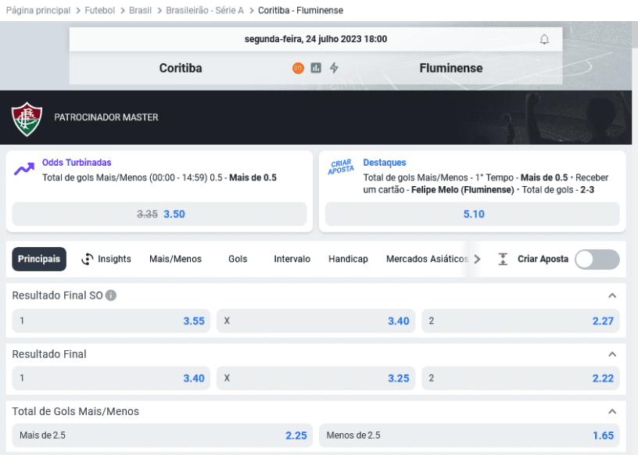The image size is (638, 455).
Task: Click the Destaques heading
Action: coord(385,163)
